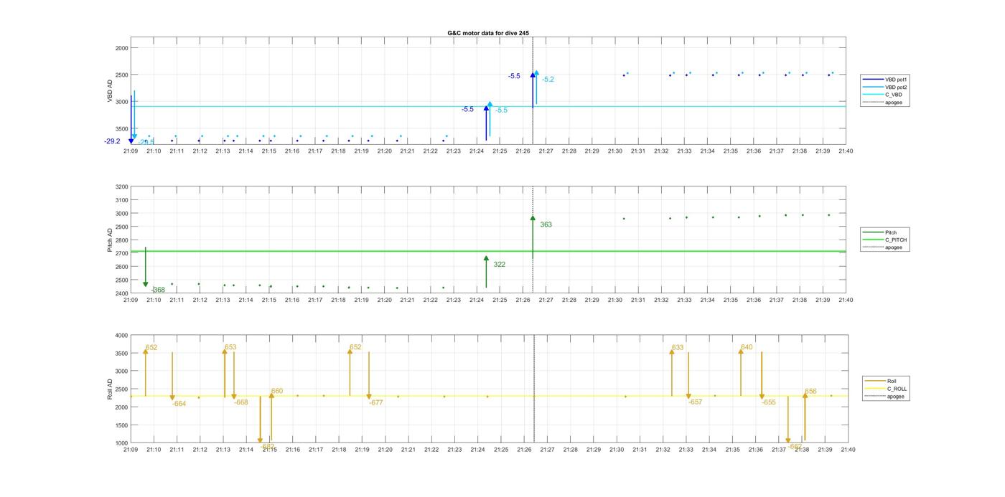Click the "363" pitch annotation
Viewport: 1005px width, 497px height.
546,224
